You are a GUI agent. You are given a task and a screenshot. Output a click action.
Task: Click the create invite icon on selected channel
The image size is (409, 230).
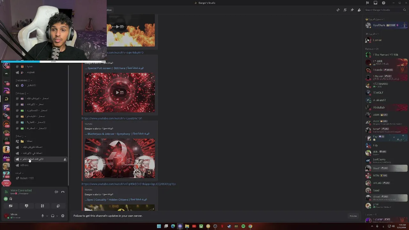point(65,159)
